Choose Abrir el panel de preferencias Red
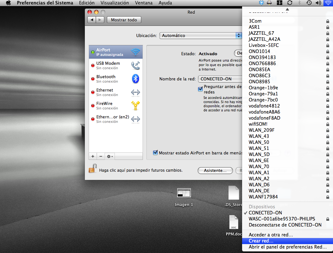The height and width of the screenshot is (253, 333). tap(288, 247)
